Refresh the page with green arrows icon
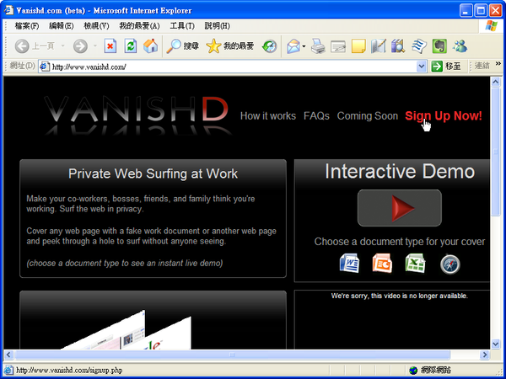The width and height of the screenshot is (506, 379). pyautogui.click(x=131, y=46)
